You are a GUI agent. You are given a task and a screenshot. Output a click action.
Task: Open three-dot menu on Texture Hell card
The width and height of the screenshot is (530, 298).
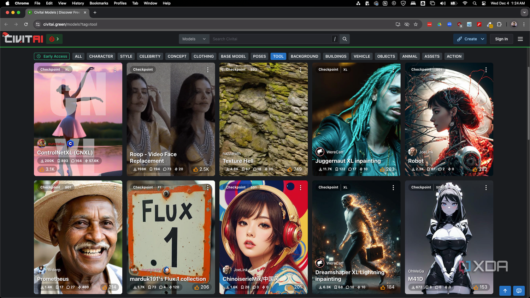(300, 70)
